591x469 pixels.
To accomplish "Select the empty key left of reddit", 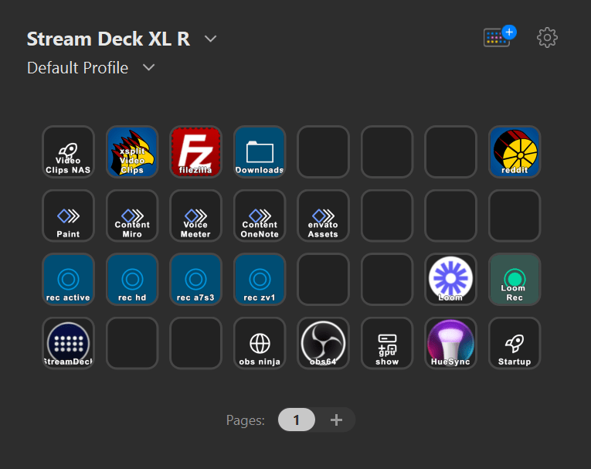I will click(451, 151).
